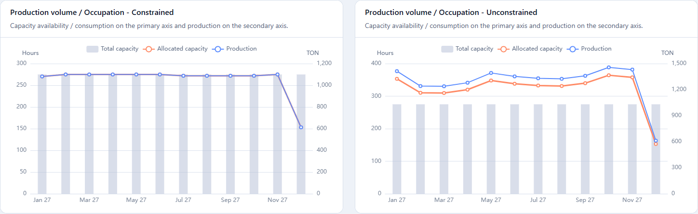Select Sep 27 capacity bar in Constrained chart
The width and height of the screenshot is (698, 214).
pyautogui.click(x=230, y=134)
